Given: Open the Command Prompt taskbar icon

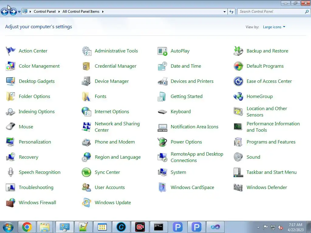Looking at the screenshot, I should pos(159,227).
